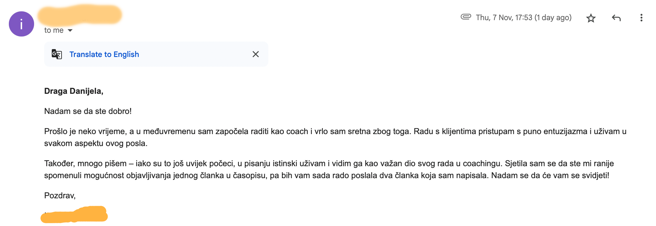
Task: Click the blurred signature below Pozdrav
Action: tap(74, 215)
